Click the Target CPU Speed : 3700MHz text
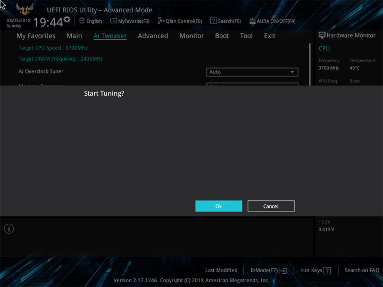Viewport: 383px width, 287px height. coord(53,48)
